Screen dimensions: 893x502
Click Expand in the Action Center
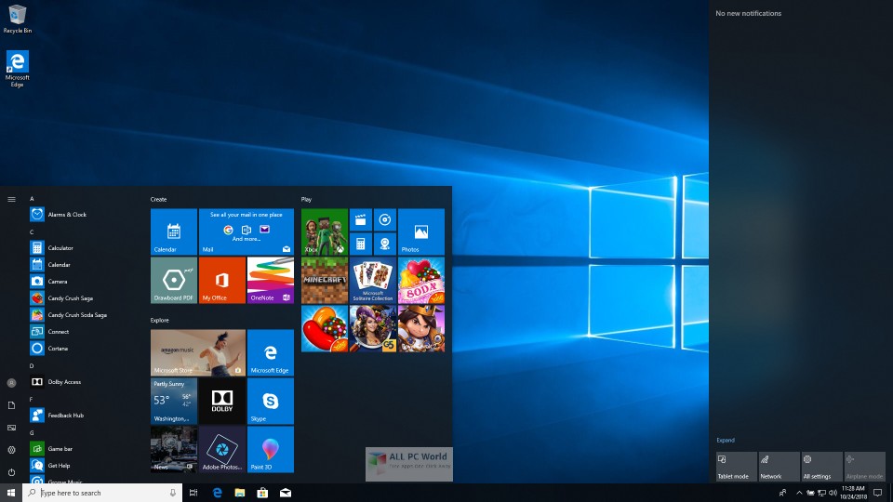click(x=726, y=440)
